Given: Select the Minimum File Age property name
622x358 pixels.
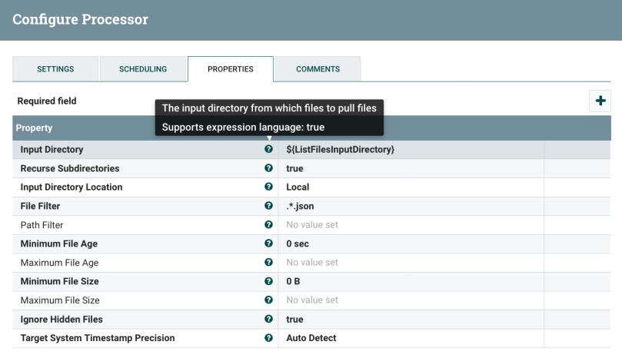Looking at the screenshot, I should (x=58, y=244).
